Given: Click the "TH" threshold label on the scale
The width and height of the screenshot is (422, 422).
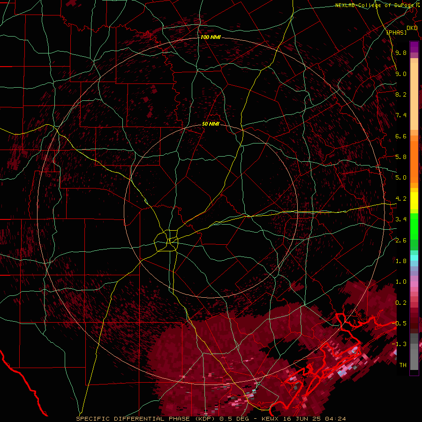Looking at the screenshot, I should tap(403, 365).
